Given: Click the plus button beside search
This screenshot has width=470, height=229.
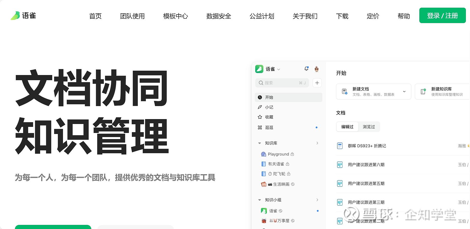Looking at the screenshot, I should click(317, 83).
